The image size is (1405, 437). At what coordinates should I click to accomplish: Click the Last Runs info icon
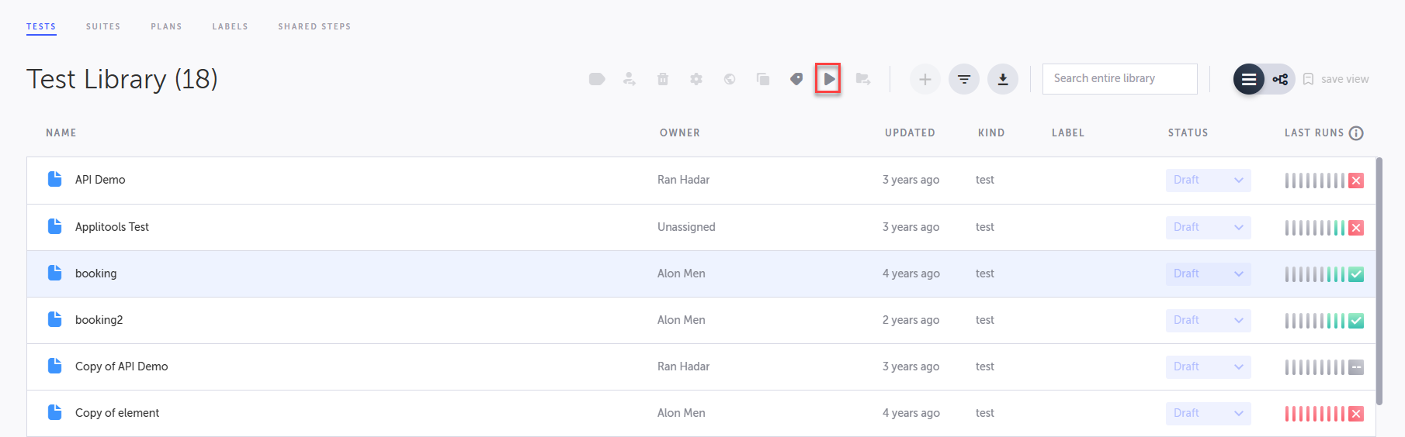1356,133
